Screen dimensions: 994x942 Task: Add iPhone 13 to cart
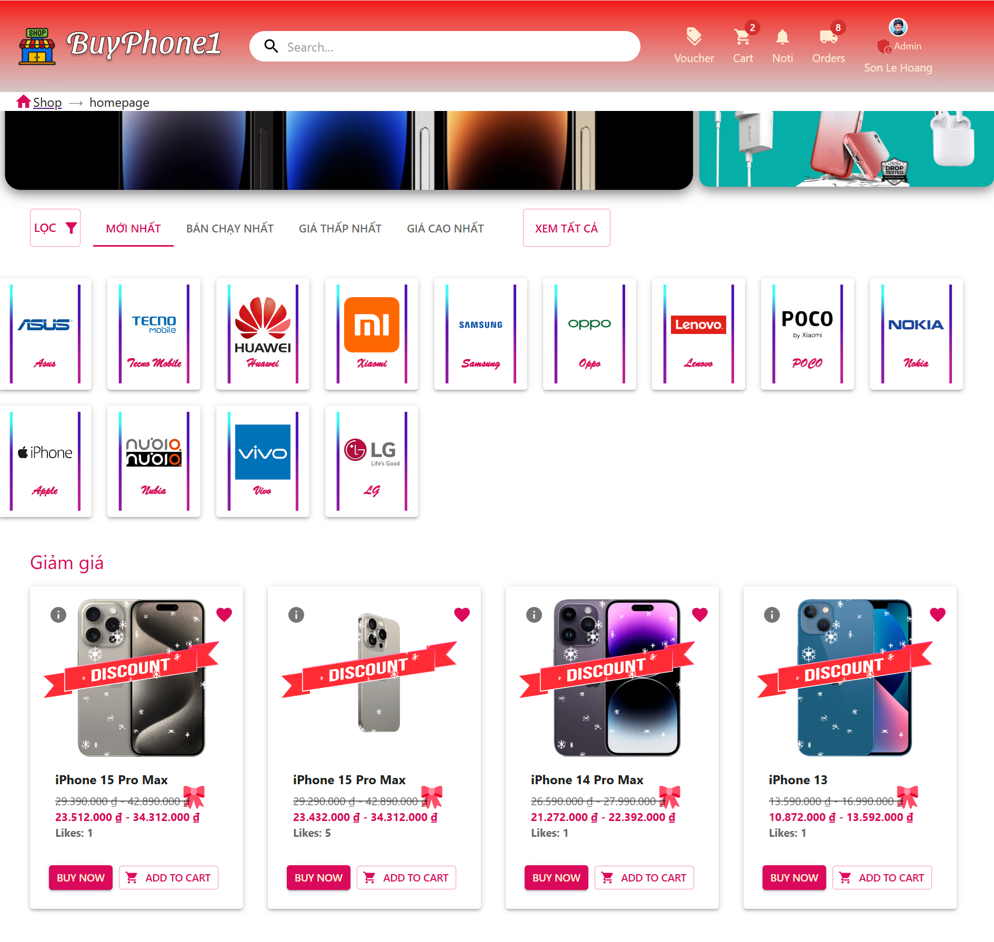click(882, 878)
